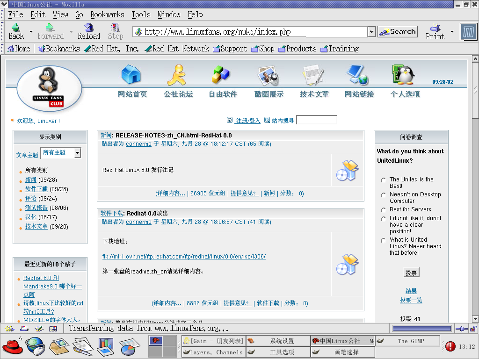Open the Red Hat Network bookmark

click(176, 49)
